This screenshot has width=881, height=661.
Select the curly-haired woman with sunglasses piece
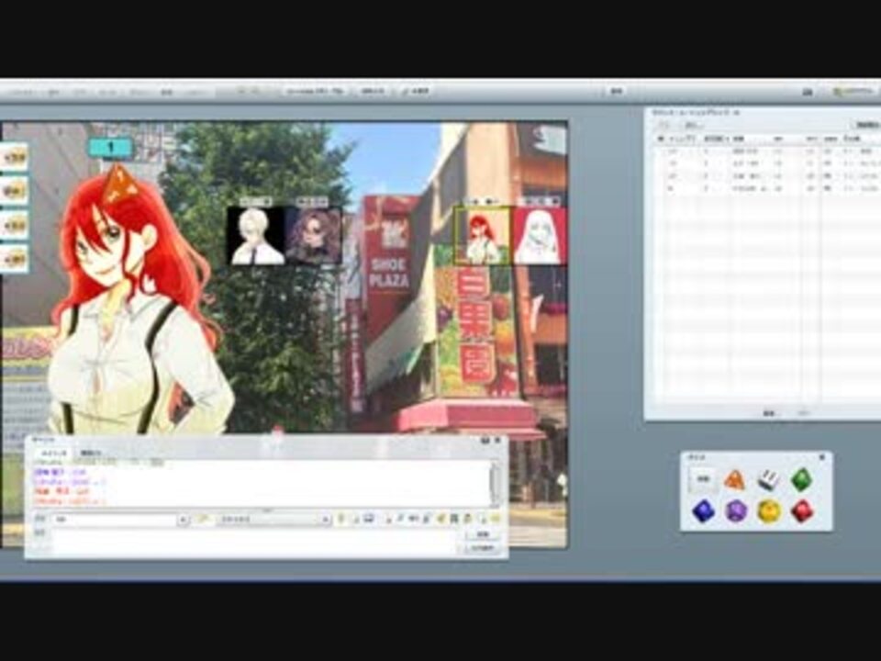tap(313, 236)
